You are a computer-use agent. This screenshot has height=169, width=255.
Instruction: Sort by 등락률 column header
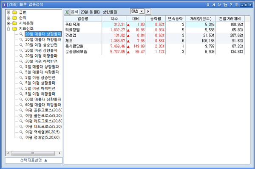pyautogui.click(x=156, y=19)
